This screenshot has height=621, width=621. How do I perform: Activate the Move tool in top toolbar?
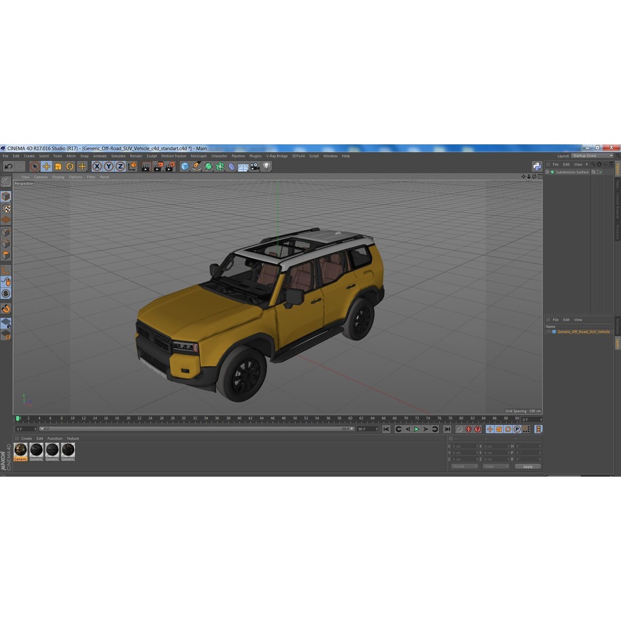coord(47,167)
